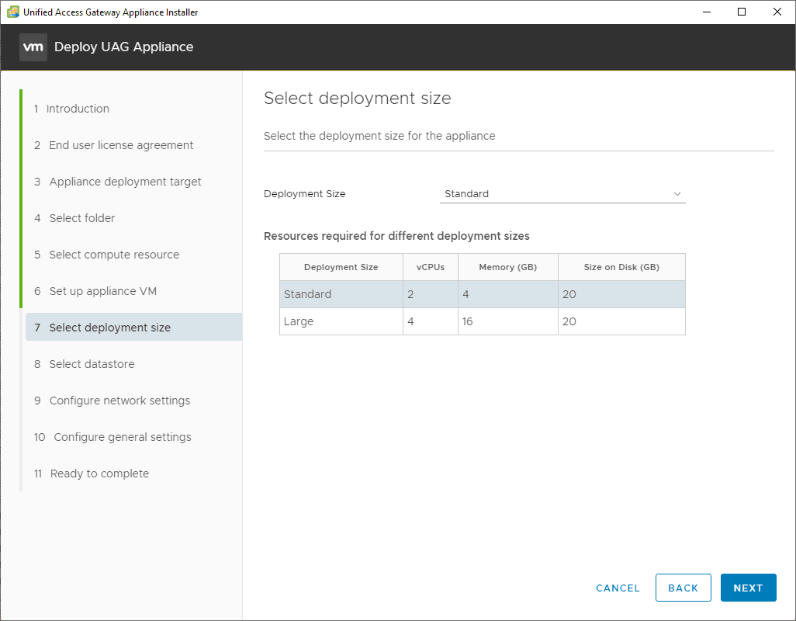Select the Standard row in resources table
Screen dimensions: 796x621
tap(481, 294)
